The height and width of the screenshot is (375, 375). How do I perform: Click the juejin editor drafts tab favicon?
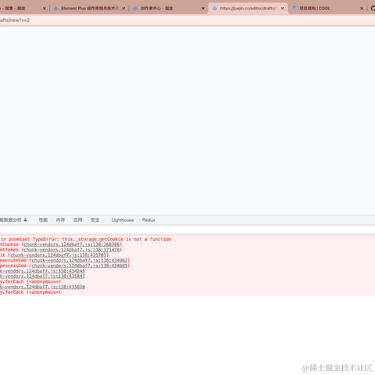point(215,9)
